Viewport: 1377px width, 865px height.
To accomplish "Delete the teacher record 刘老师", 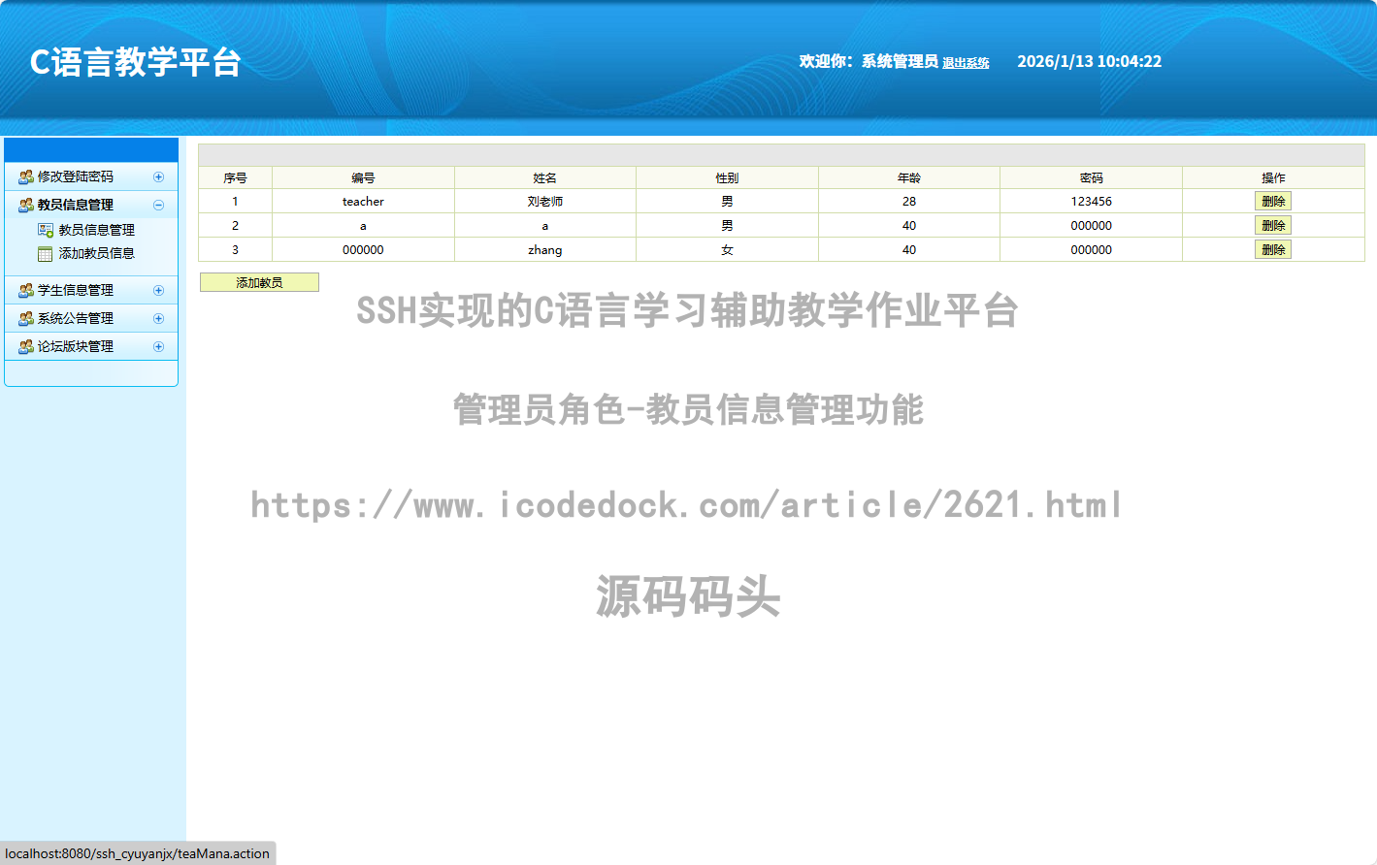I will click(x=1272, y=201).
